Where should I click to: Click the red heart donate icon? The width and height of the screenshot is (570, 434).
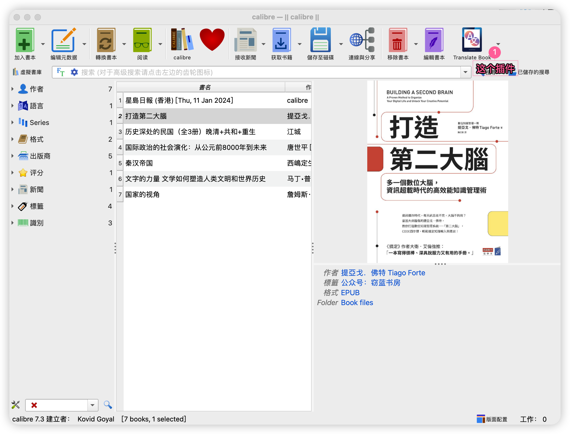point(212,40)
